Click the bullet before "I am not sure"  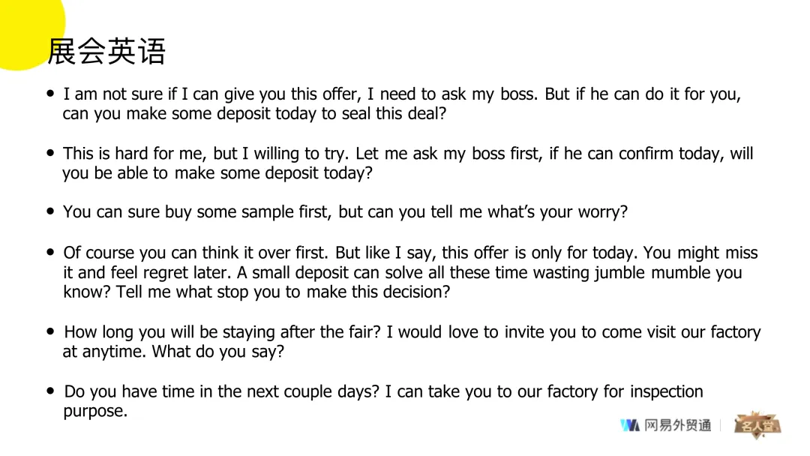(50, 94)
